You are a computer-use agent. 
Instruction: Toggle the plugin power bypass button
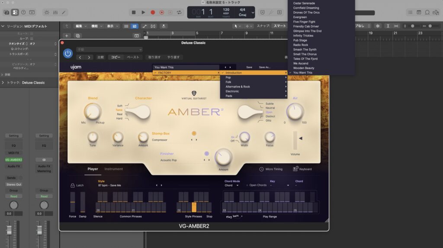point(68,53)
